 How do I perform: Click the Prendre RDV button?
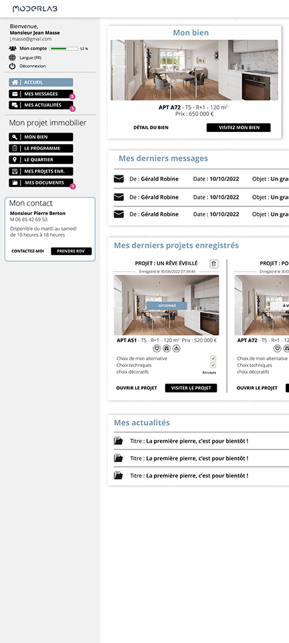click(x=71, y=251)
